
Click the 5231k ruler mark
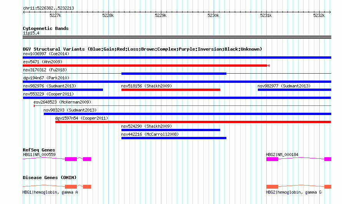(x=266, y=15)
